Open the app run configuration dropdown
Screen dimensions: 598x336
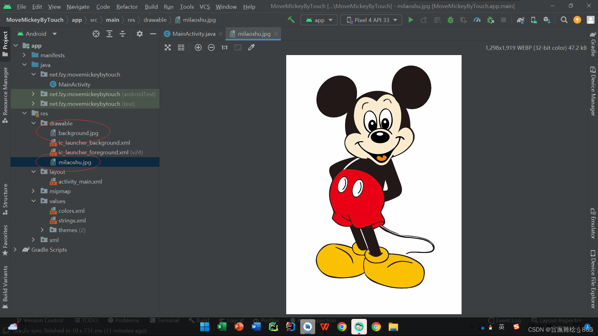tap(319, 20)
